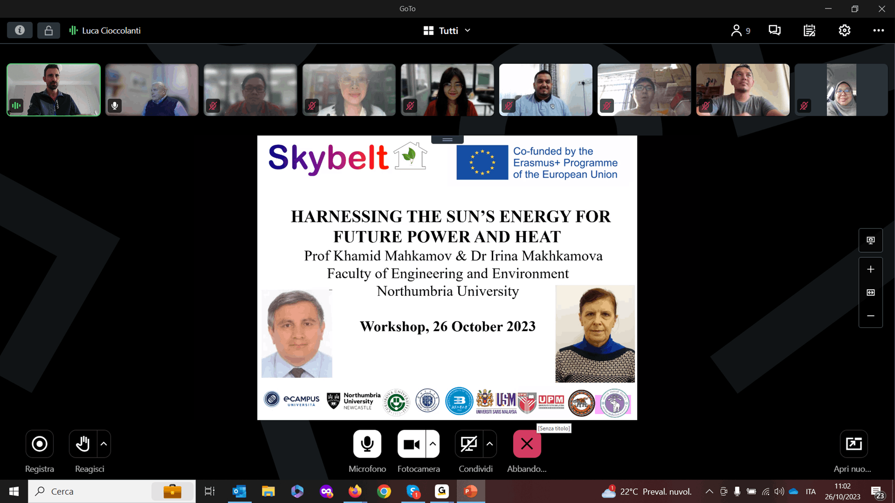Click the handle at top of shared slide
The height and width of the screenshot is (503, 895).
coord(447,140)
